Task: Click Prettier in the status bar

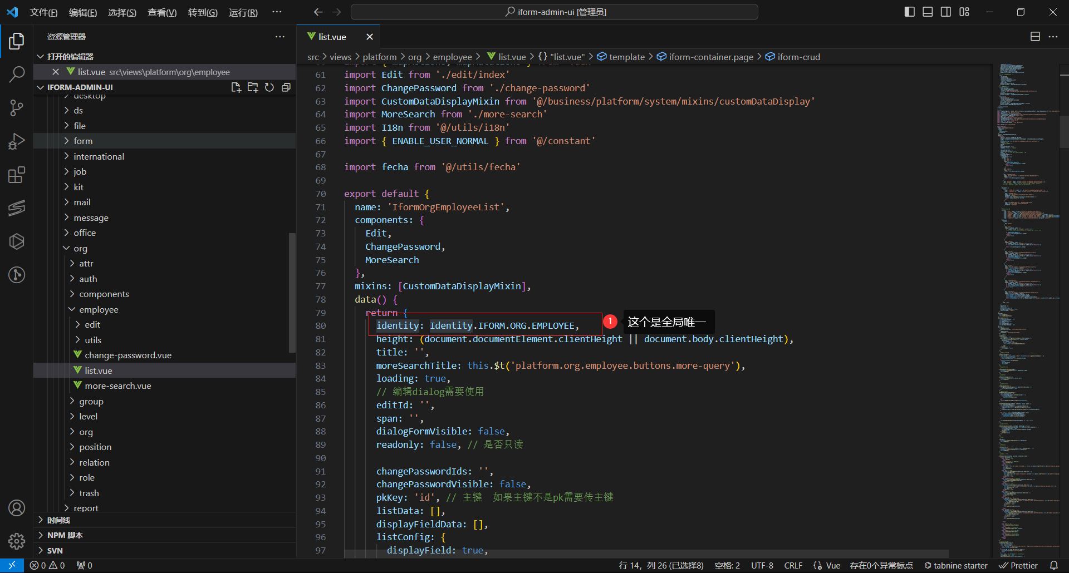Action: [x=1018, y=565]
